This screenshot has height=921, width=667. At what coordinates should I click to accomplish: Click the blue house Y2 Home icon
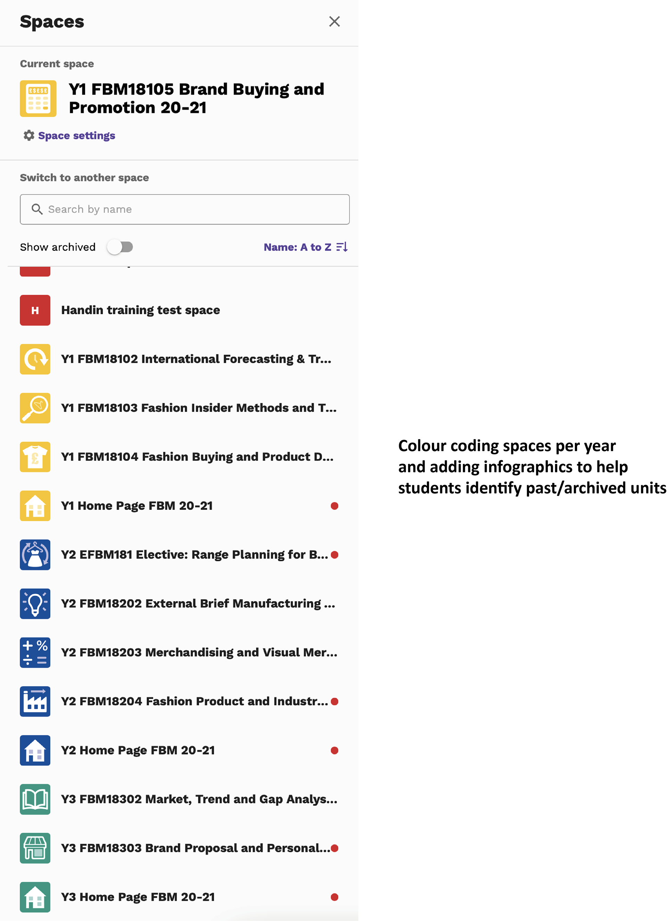(35, 750)
